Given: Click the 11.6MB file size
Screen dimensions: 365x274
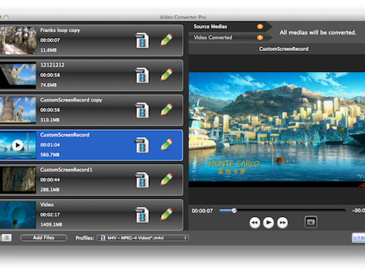Looking at the screenshot, I should point(49,50).
